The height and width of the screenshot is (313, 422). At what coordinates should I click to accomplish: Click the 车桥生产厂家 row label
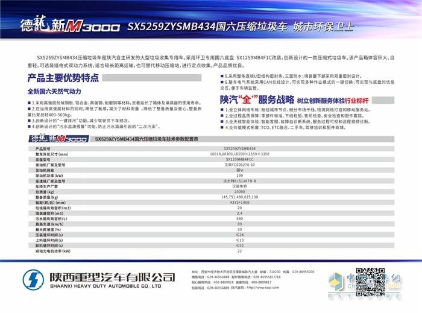(x=46, y=186)
